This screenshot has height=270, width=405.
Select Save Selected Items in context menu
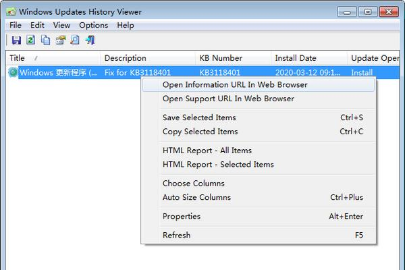coord(259,117)
